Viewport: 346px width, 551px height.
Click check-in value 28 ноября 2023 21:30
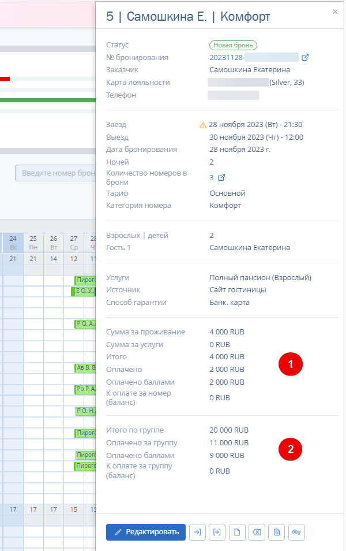[255, 125]
